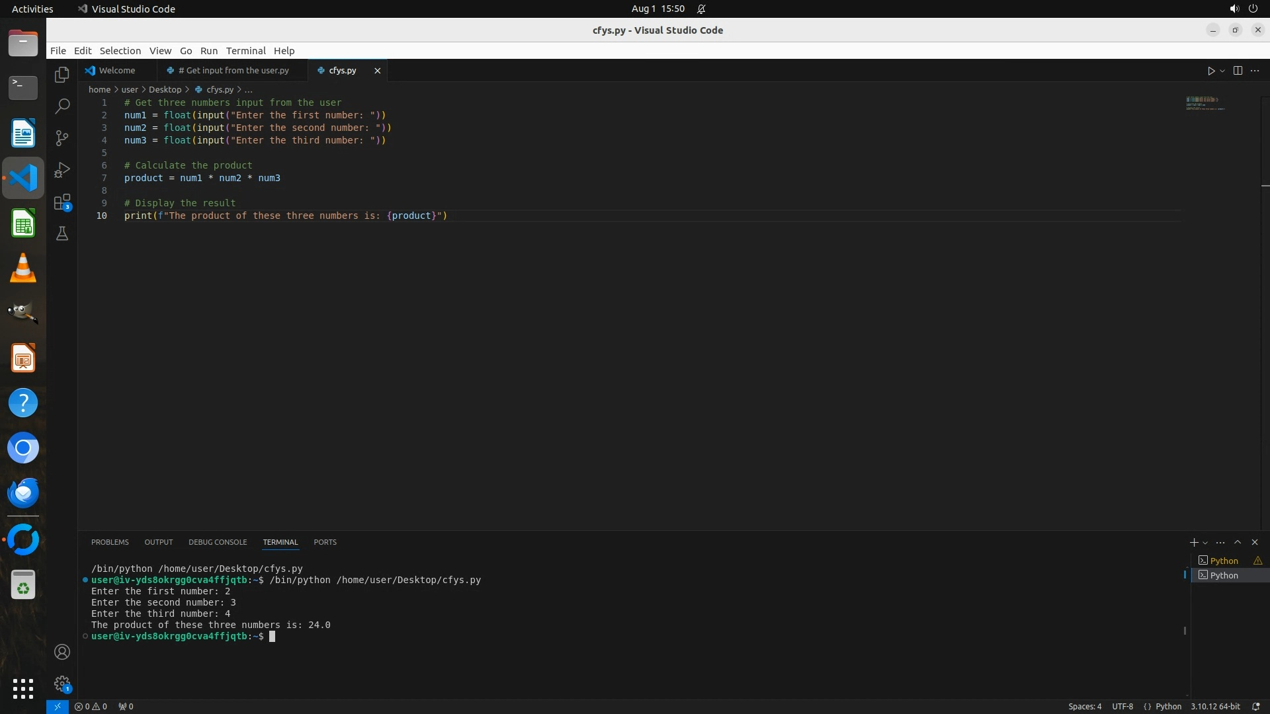
Task: Expand the run button dropdown arrow
Action: [x=1222, y=71]
